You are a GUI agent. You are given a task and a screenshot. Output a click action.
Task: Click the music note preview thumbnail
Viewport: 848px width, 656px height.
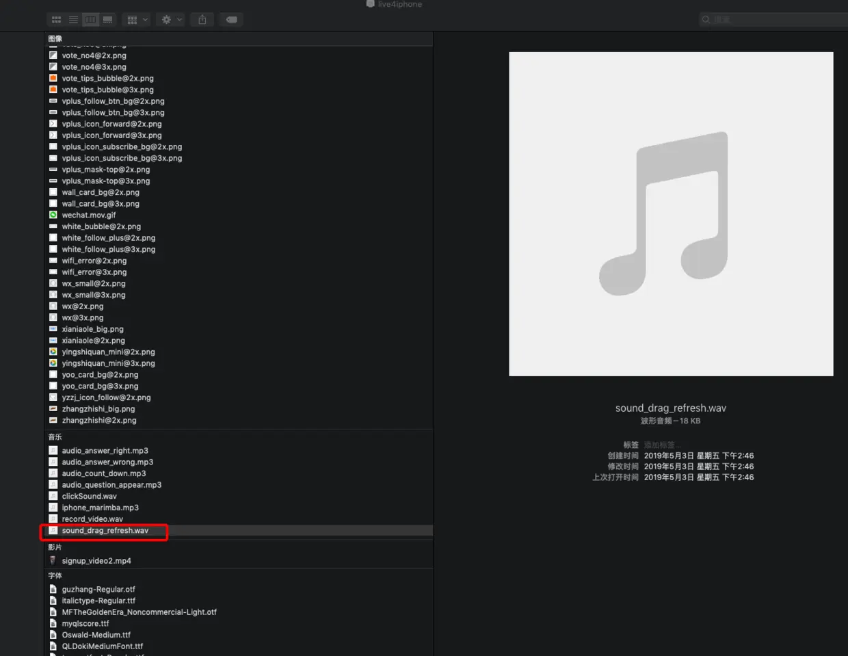671,214
